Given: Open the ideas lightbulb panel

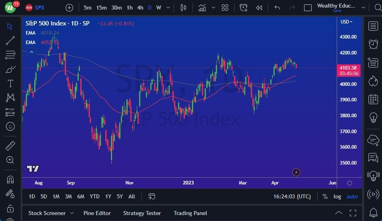Looking at the screenshot, I should [x=373, y=117].
